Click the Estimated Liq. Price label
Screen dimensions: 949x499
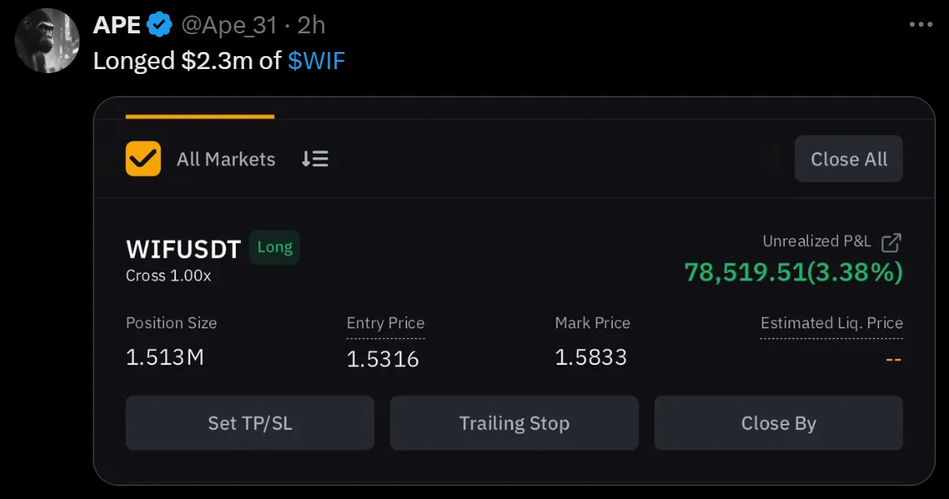pos(832,323)
